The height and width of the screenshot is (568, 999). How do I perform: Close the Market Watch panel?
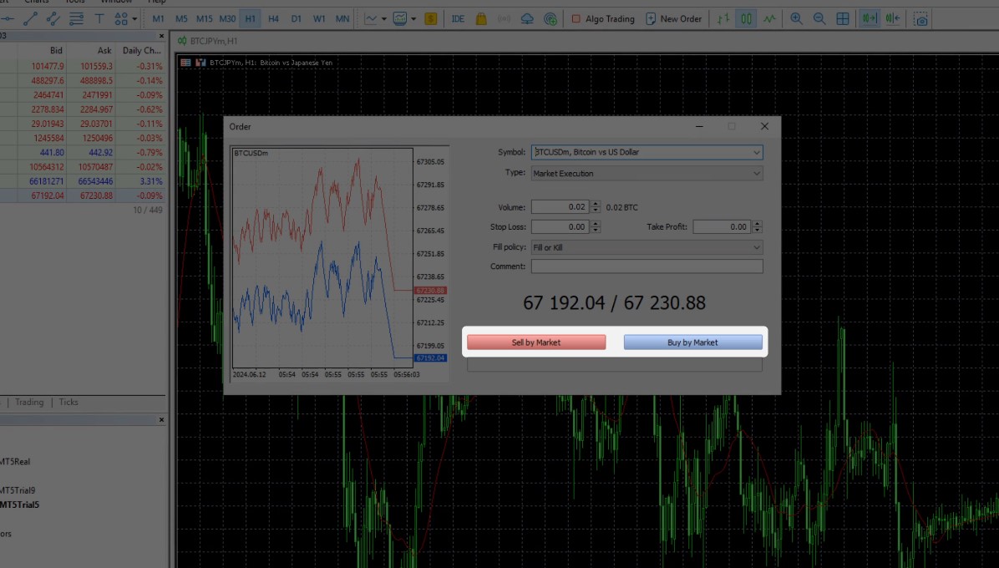(x=161, y=36)
